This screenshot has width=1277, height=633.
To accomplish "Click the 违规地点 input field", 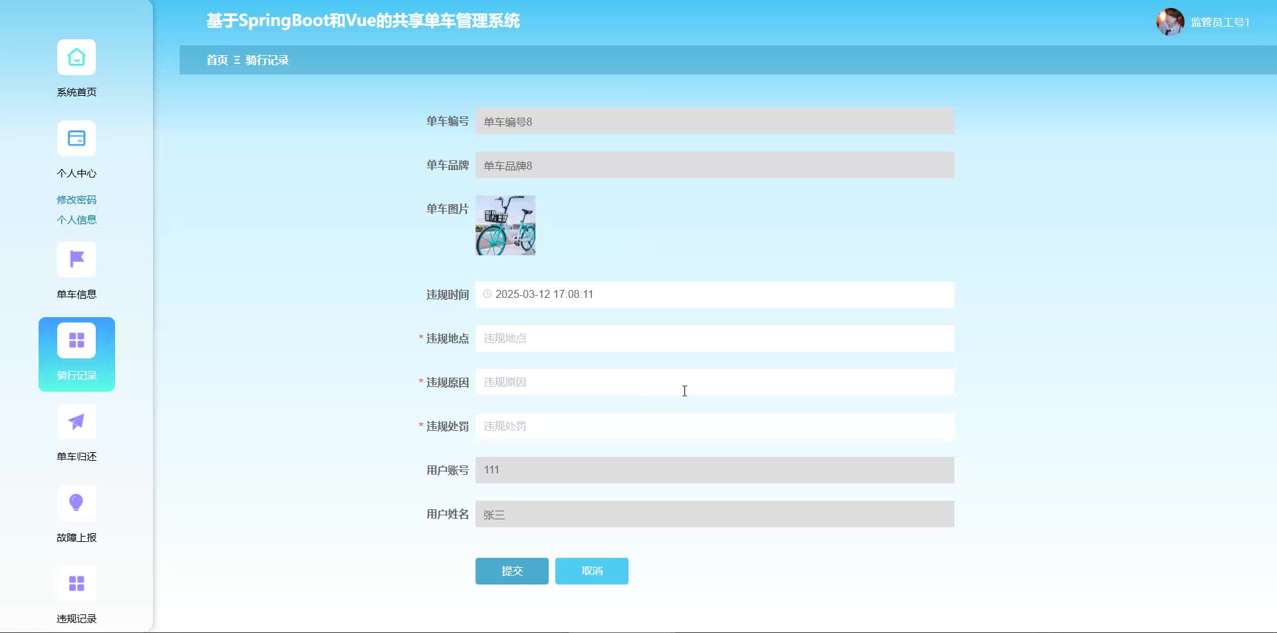I will click(715, 338).
